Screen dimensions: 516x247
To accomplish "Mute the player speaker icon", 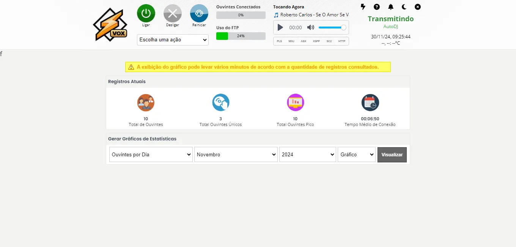I will click(310, 27).
